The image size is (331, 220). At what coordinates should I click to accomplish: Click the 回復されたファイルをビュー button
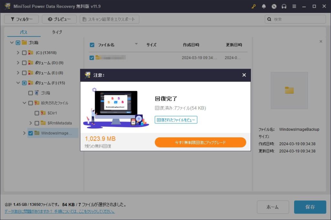point(176,120)
